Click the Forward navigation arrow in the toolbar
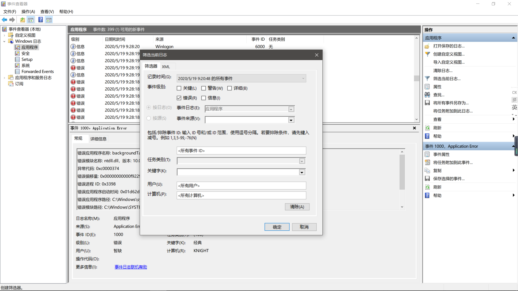This screenshot has height=291, width=518. point(12,20)
